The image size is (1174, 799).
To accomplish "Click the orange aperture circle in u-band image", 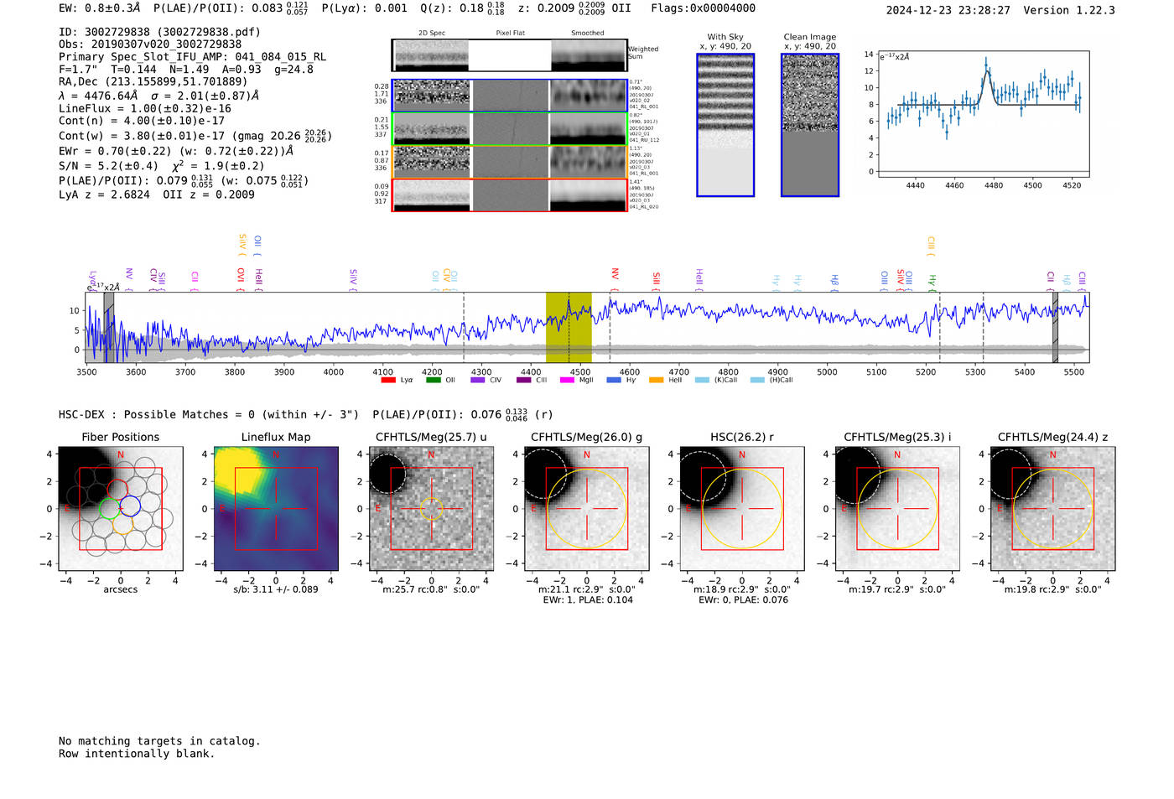I will click(x=431, y=508).
